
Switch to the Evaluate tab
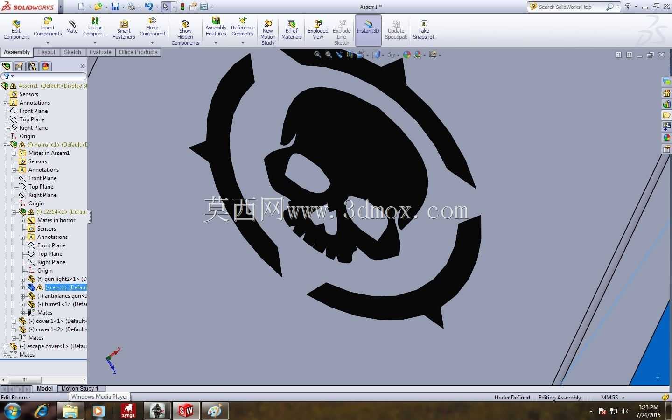coord(100,52)
